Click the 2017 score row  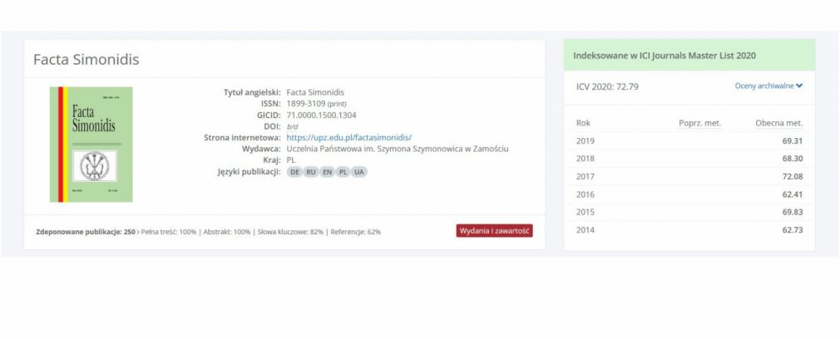tap(689, 176)
